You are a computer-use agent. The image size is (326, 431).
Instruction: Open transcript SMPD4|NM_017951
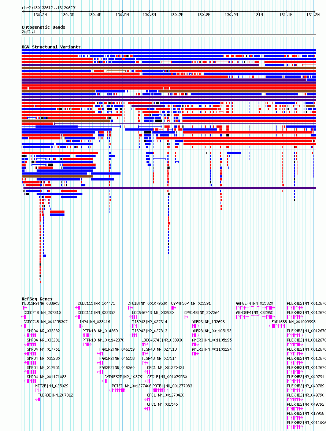pyautogui.click(x=43, y=368)
